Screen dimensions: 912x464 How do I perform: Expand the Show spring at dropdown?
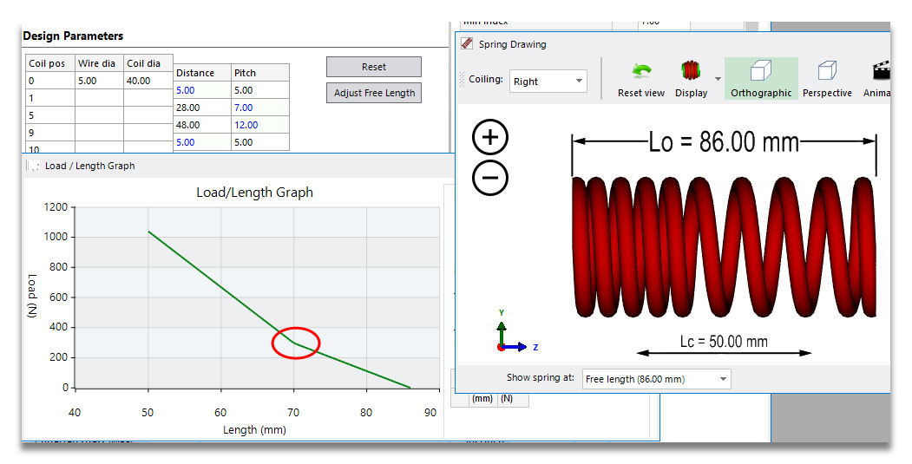pyautogui.click(x=656, y=379)
